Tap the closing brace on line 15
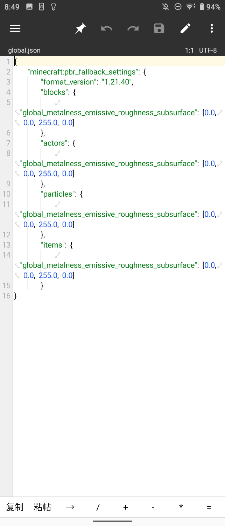This screenshot has height=526, width=225. 42,286
